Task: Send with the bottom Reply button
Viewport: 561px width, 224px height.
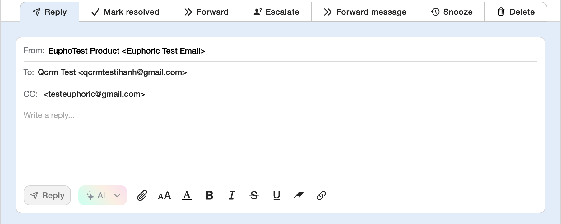Action: [x=47, y=195]
